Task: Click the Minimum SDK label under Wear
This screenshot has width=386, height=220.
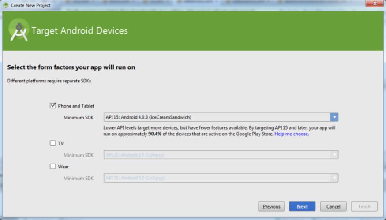Action: pyautogui.click(x=78, y=178)
